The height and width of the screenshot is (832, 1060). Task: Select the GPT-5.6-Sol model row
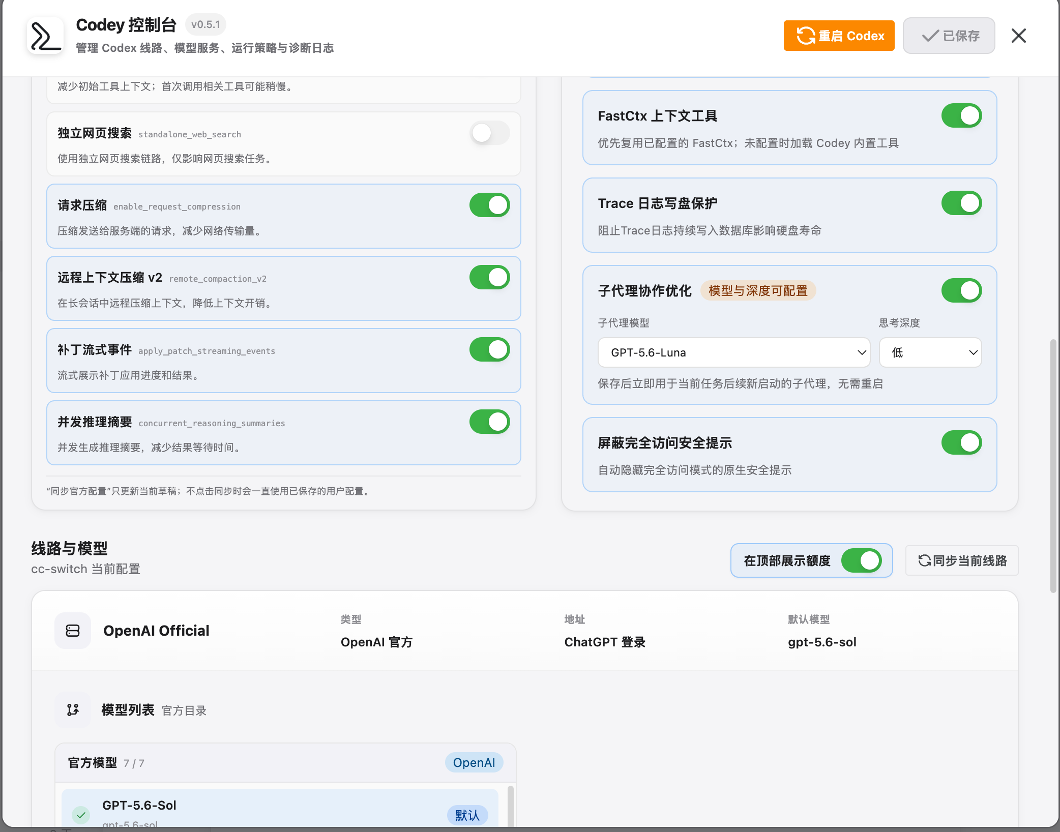coord(280,809)
